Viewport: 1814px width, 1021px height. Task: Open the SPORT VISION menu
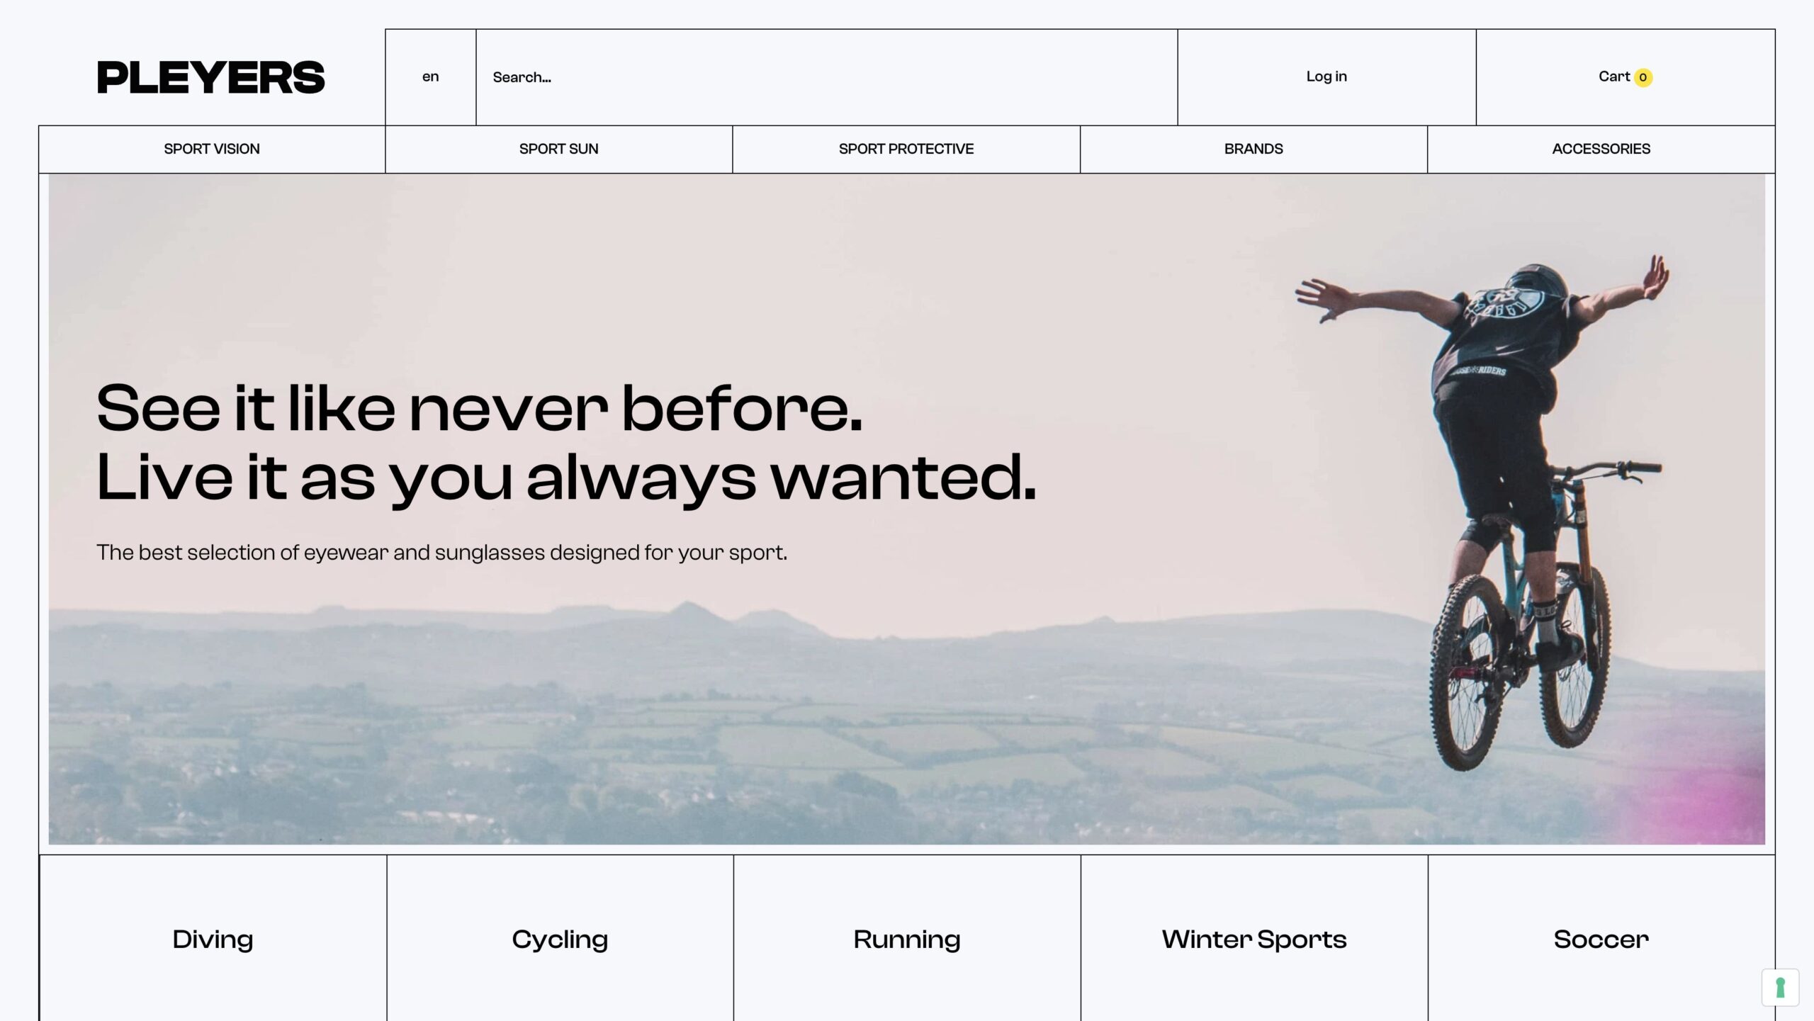pyautogui.click(x=212, y=149)
